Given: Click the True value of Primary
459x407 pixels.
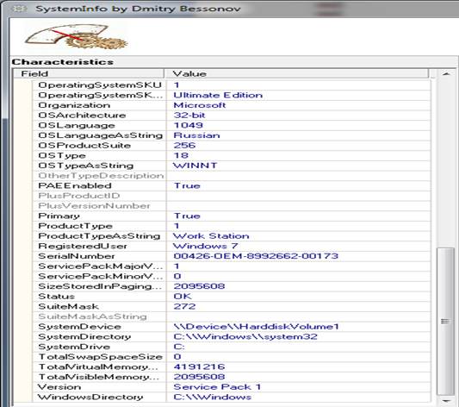Looking at the screenshot, I should point(187,216).
